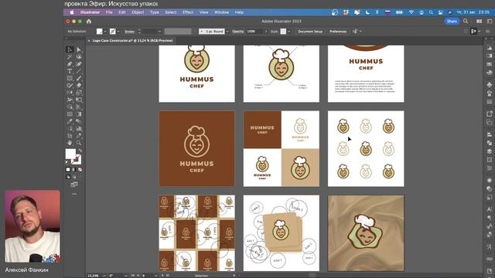Select the Pen tool
Screen dimensions: 495x278
pyautogui.click(x=70, y=64)
